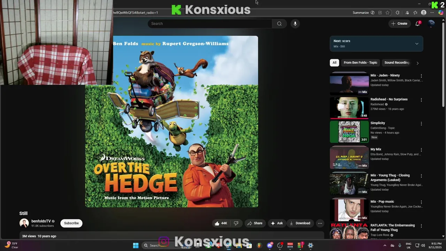The image size is (446, 251).
Task: Activate voice search microphone icon
Action: click(x=295, y=24)
